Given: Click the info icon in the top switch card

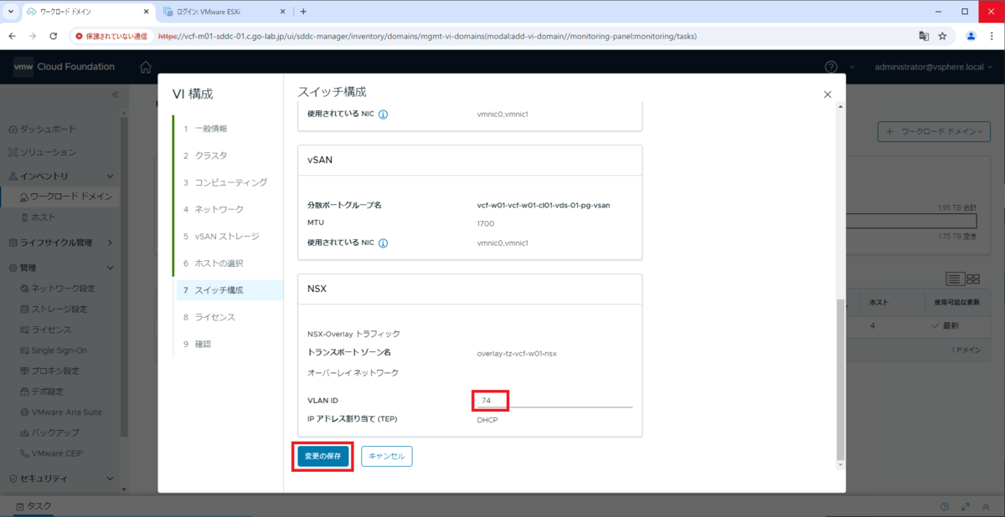Looking at the screenshot, I should click(x=383, y=115).
